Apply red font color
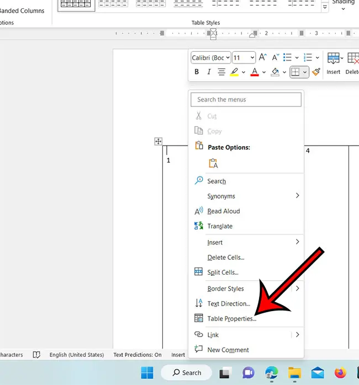Image resolution: width=359 pixels, height=385 pixels. 255,72
